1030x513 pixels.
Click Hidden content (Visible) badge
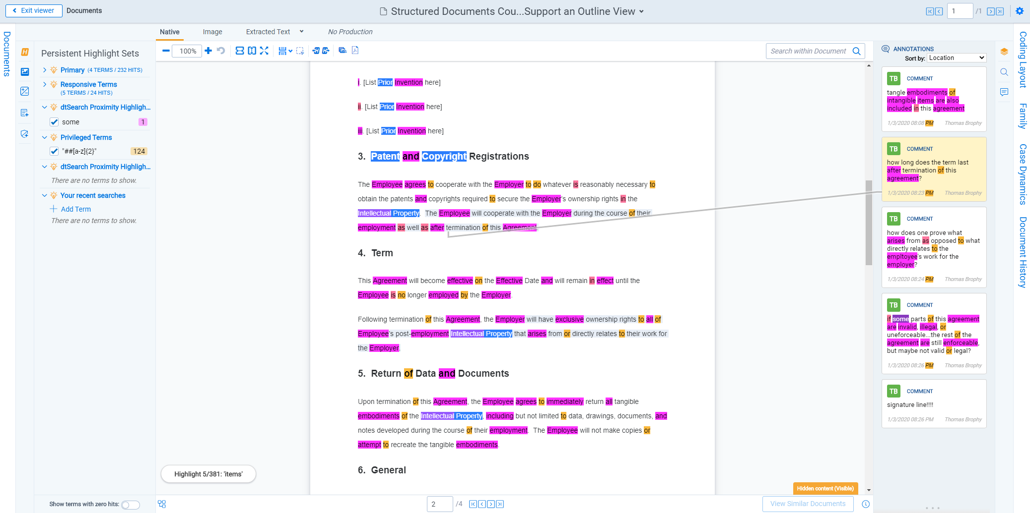[x=825, y=488]
